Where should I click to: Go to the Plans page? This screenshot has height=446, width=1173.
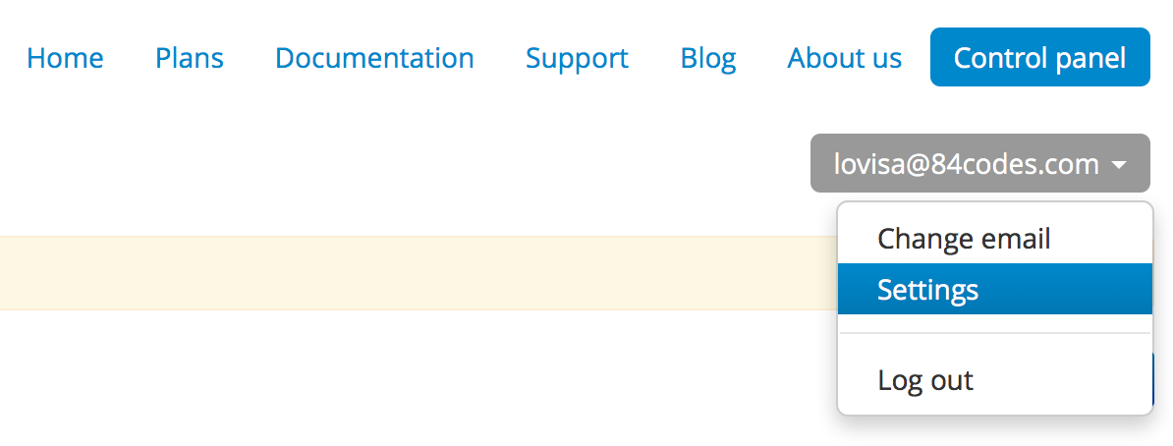click(x=190, y=58)
